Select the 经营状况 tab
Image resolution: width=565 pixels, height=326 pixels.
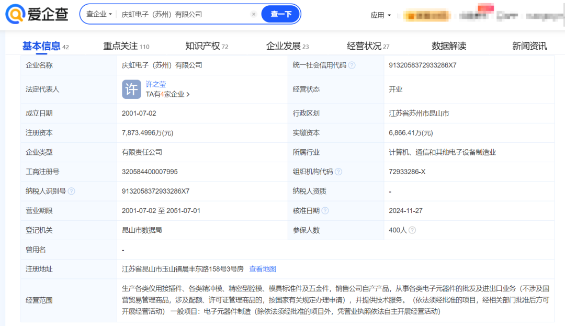pos(368,47)
